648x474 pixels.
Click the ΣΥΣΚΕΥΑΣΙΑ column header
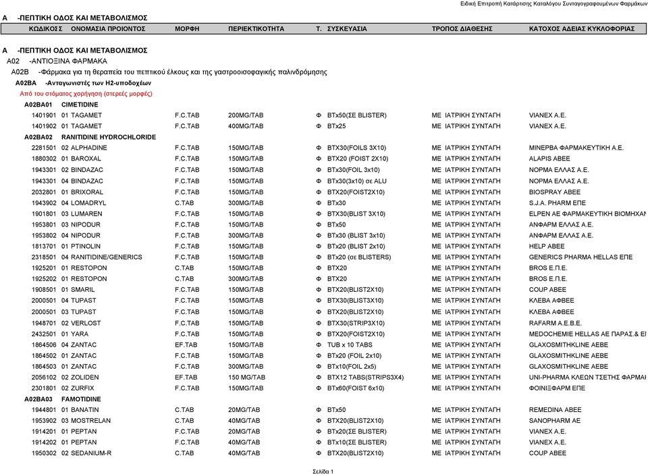tap(347, 29)
